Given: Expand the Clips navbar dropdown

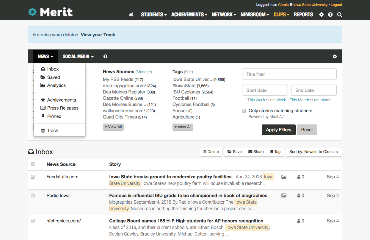Looking at the screenshot, I should pos(281,15).
